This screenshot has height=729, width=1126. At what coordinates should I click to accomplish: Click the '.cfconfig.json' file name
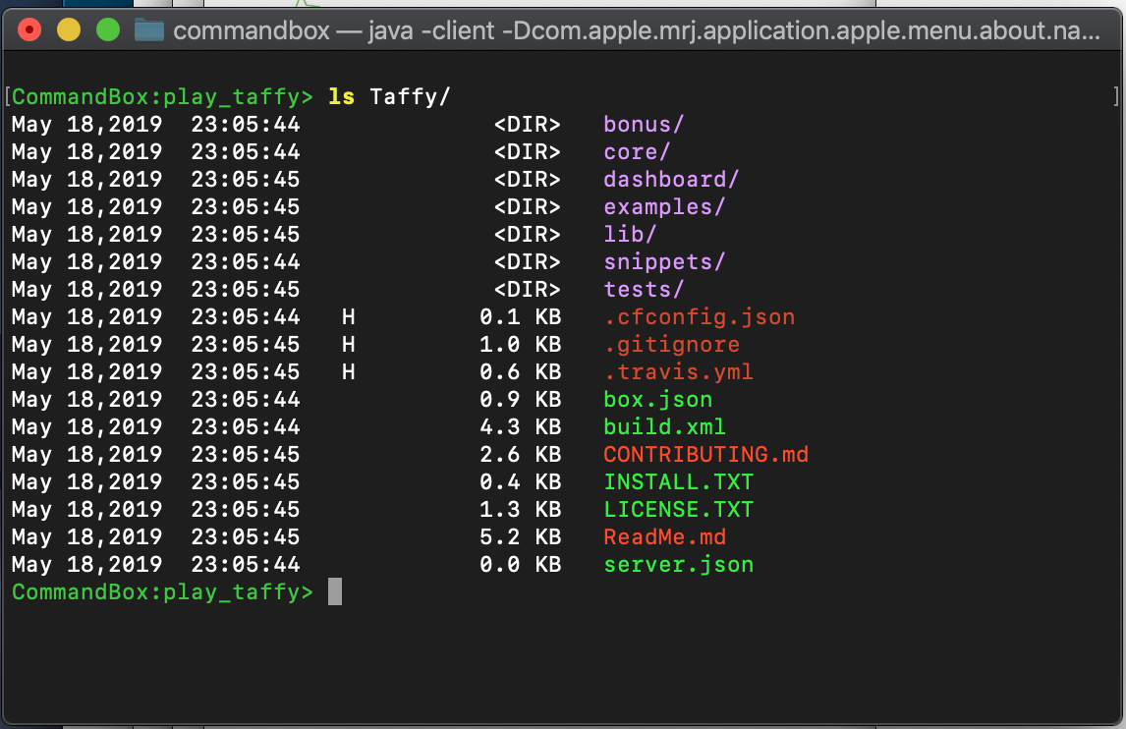pos(700,316)
